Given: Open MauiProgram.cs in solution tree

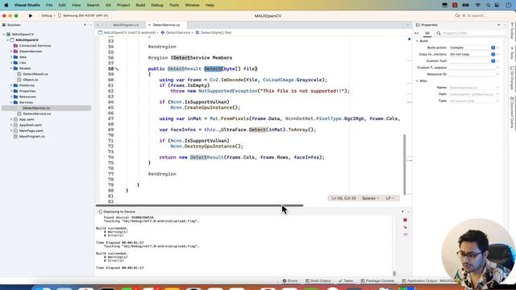Looking at the screenshot, I should coord(32,136).
